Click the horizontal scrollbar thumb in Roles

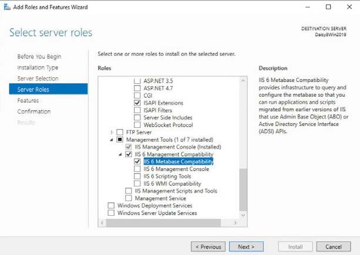tap(163, 223)
